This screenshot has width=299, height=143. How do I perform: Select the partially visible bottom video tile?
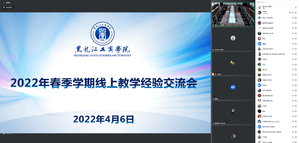[x=233, y=134]
